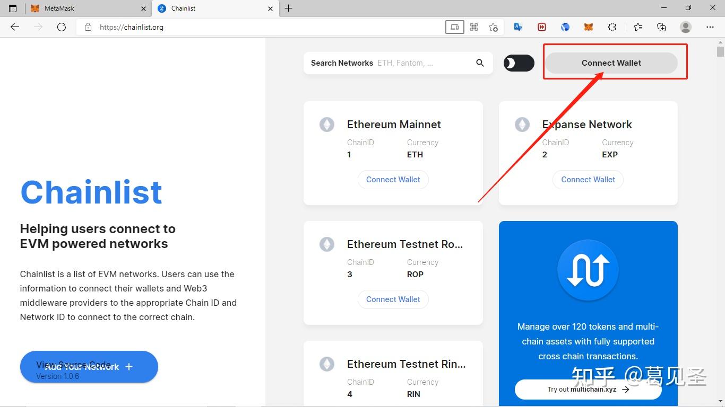The image size is (725, 407).
Task: Open the QR code grid icon
Action: [x=474, y=27]
